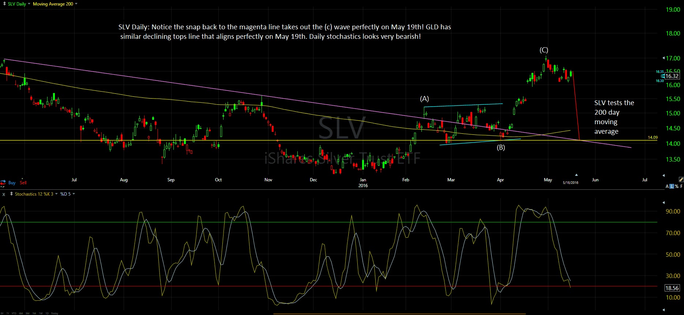Viewport: 684px width, 315px height.
Task: Select the YTD time range
Action: [x=14, y=313]
